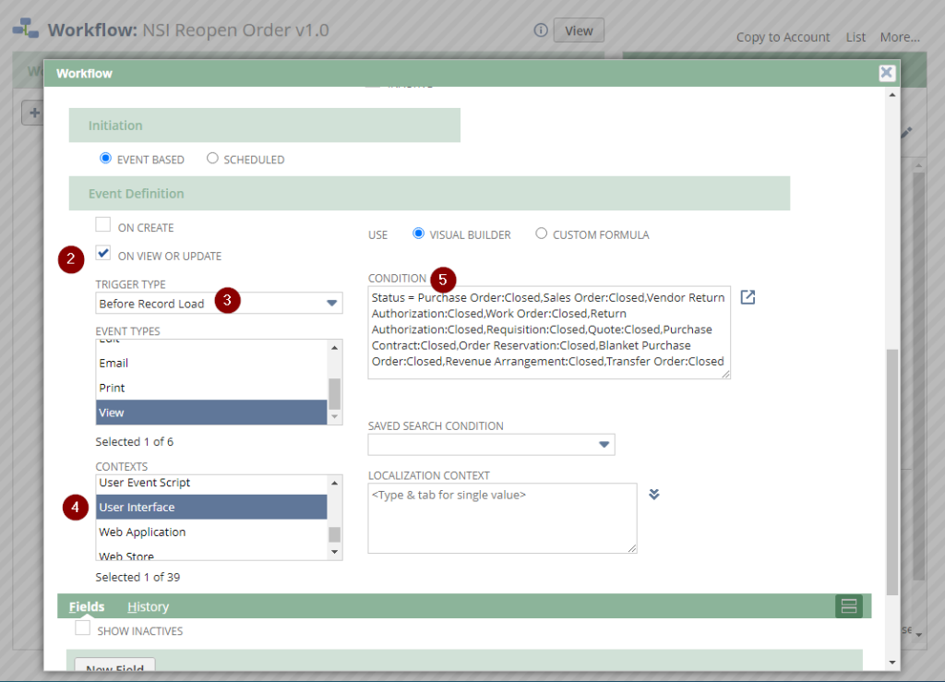The width and height of the screenshot is (945, 682).
Task: Close the Workflow dialog with the X icon
Action: click(x=886, y=73)
